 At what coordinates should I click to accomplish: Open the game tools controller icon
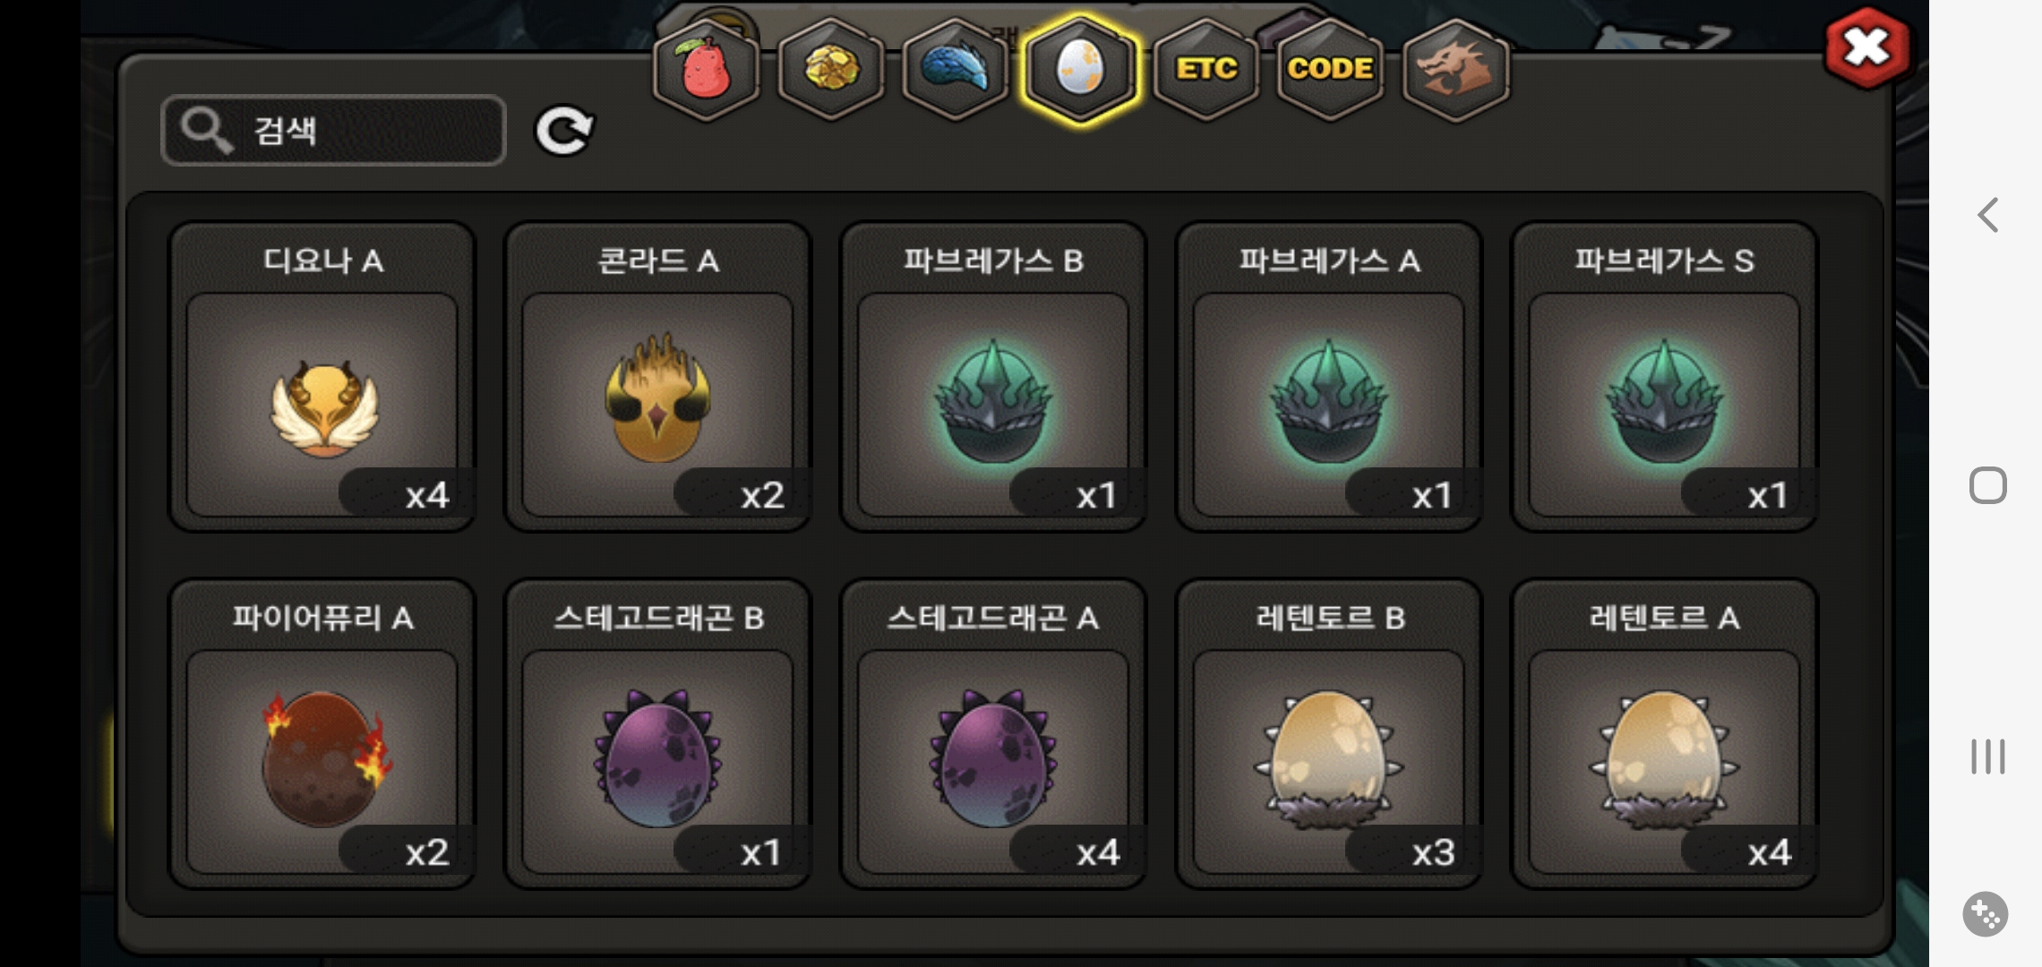point(1986,914)
